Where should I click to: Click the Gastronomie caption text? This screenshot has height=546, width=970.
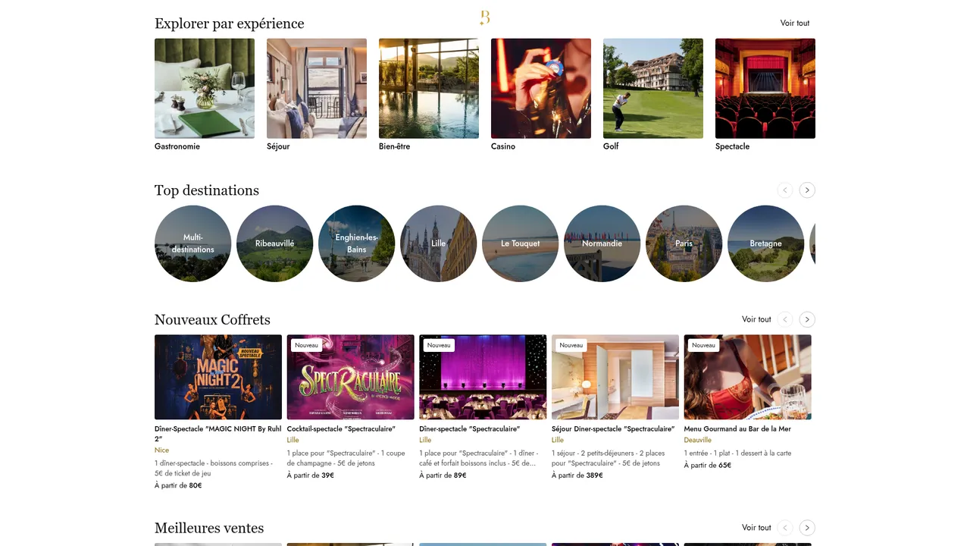pos(177,146)
